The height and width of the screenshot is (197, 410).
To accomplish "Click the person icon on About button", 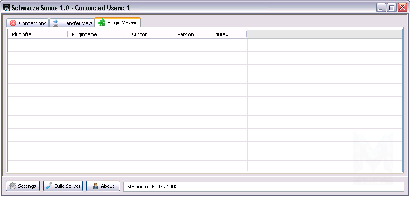I will [95, 186].
